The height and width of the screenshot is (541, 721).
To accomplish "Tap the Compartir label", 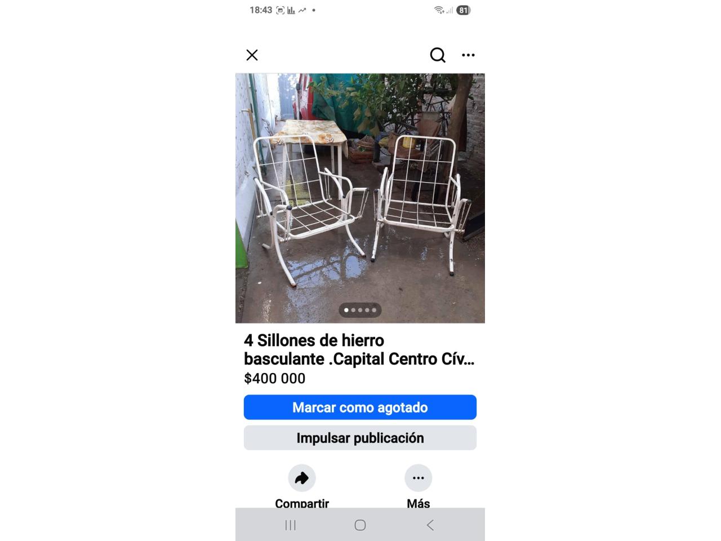I will coord(302,503).
